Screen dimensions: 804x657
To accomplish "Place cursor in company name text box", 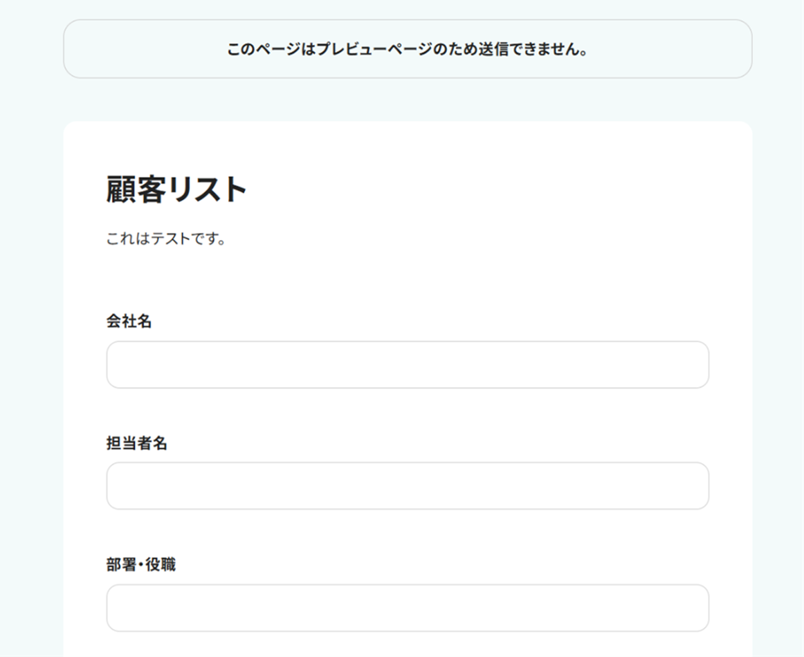I will (x=408, y=364).
